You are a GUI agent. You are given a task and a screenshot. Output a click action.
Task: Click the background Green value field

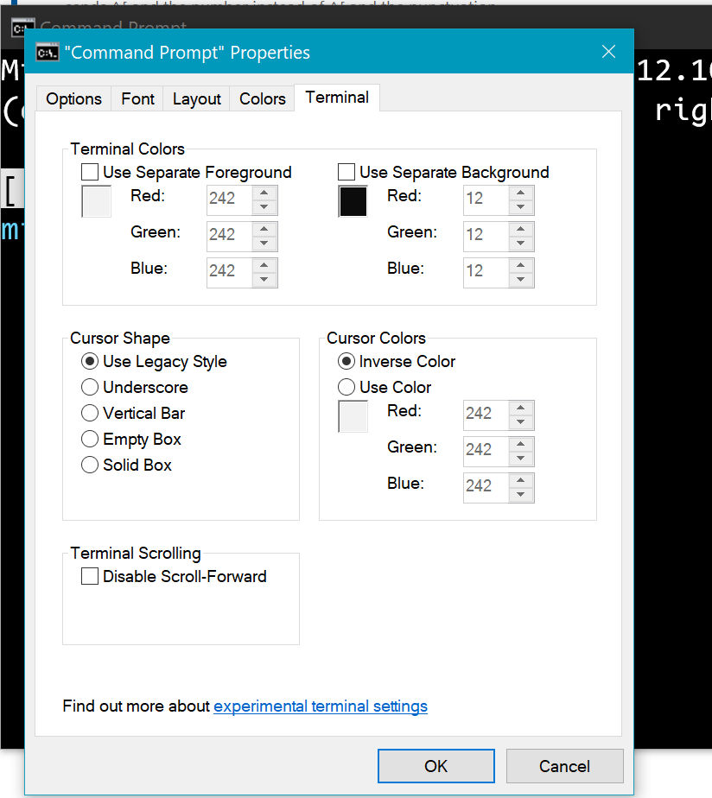click(x=486, y=236)
